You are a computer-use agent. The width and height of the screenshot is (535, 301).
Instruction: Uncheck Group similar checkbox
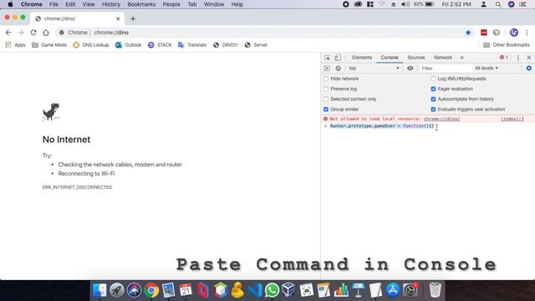tap(326, 110)
